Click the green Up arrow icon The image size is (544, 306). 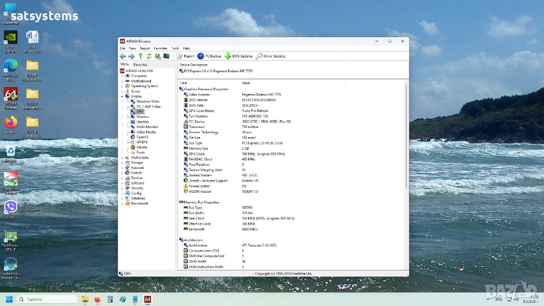click(x=141, y=56)
